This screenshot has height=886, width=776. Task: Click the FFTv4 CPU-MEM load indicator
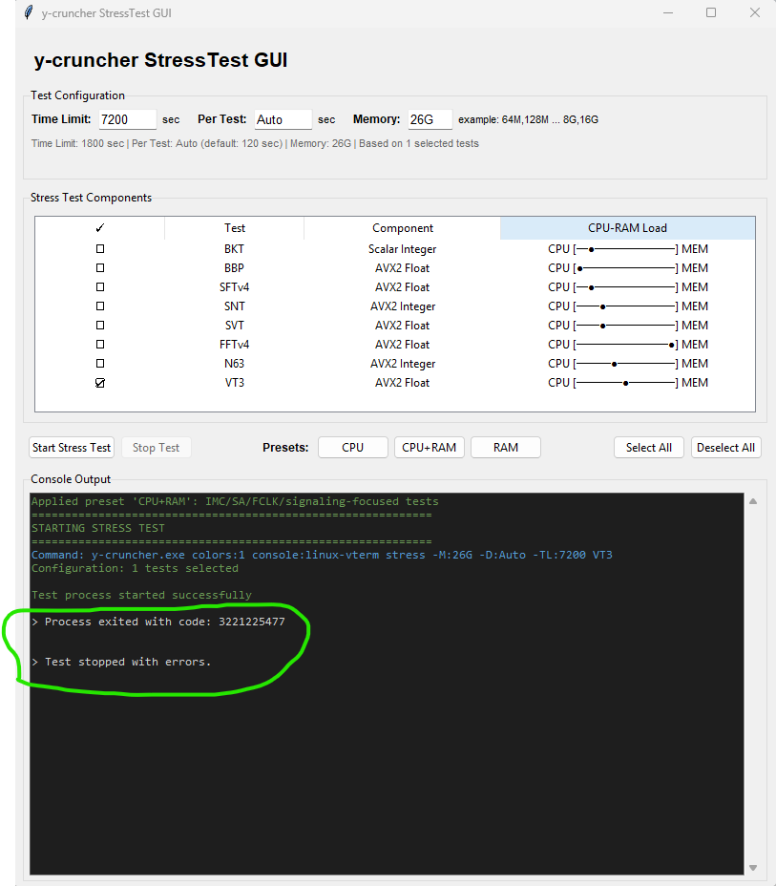coord(627,345)
